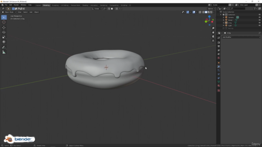Toggle viewport gizmos display button
Image resolution: width=262 pixels, height=147 pixels.
(188, 12)
